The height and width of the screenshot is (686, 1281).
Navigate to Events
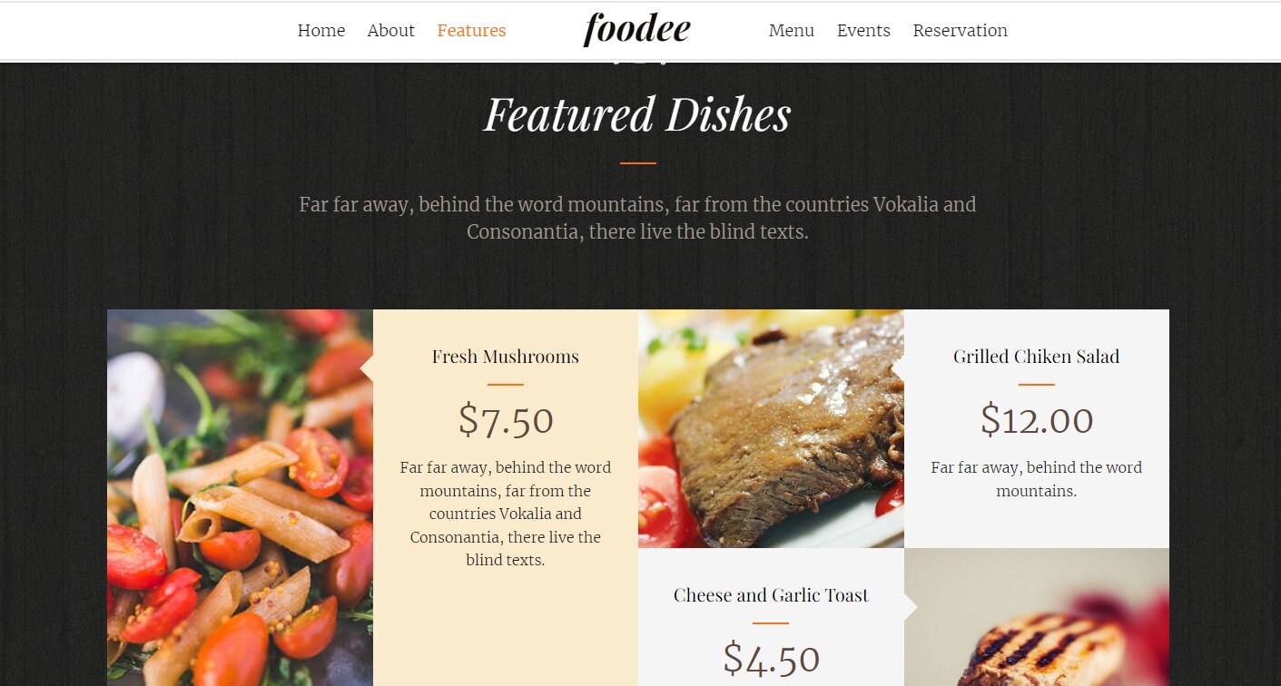863,30
